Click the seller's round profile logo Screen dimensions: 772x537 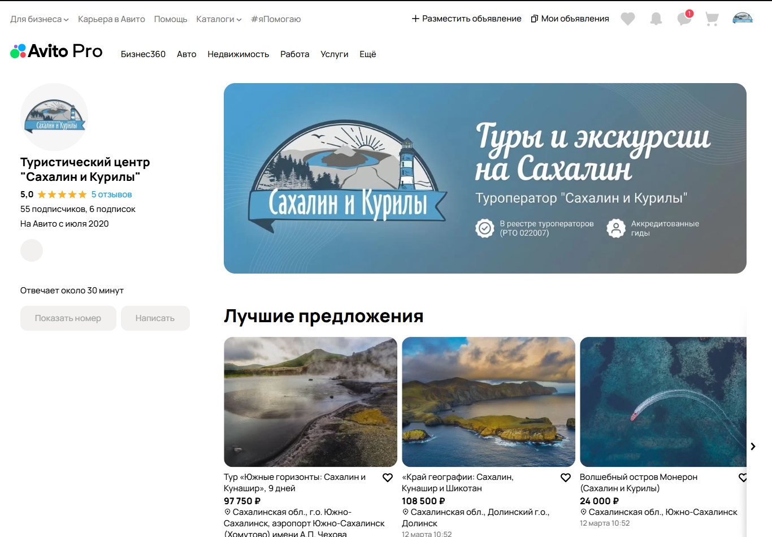[54, 117]
